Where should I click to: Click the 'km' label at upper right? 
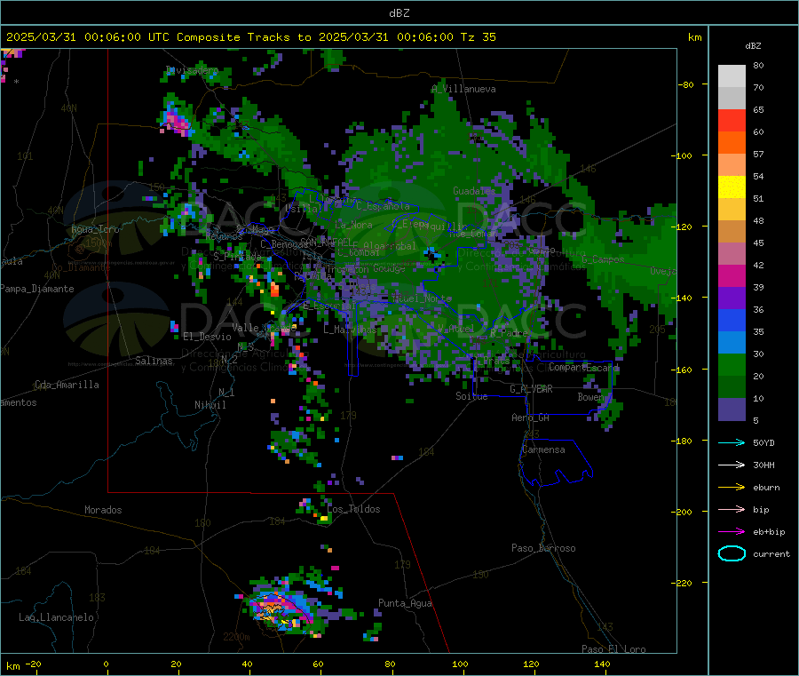[x=694, y=37]
